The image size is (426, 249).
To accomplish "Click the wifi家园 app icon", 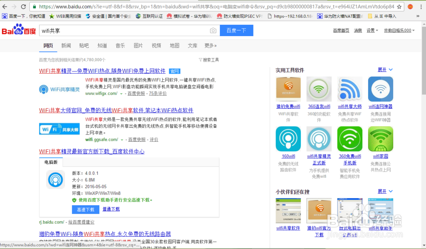I will click(380, 139).
